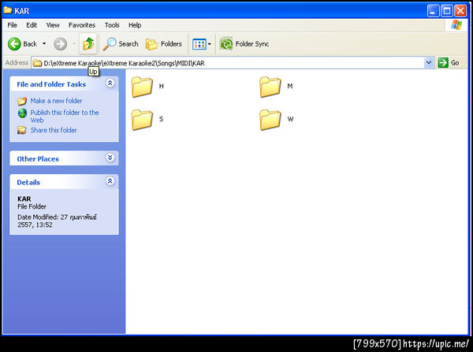This screenshot has width=473, height=352.
Task: Minimize the KAR window
Action: [x=433, y=11]
